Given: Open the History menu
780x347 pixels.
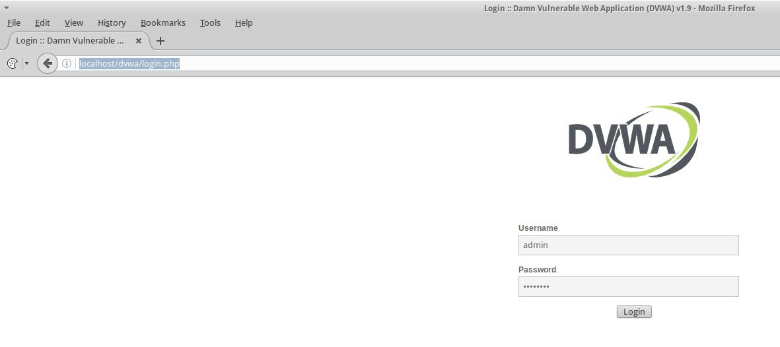Looking at the screenshot, I should (x=112, y=22).
